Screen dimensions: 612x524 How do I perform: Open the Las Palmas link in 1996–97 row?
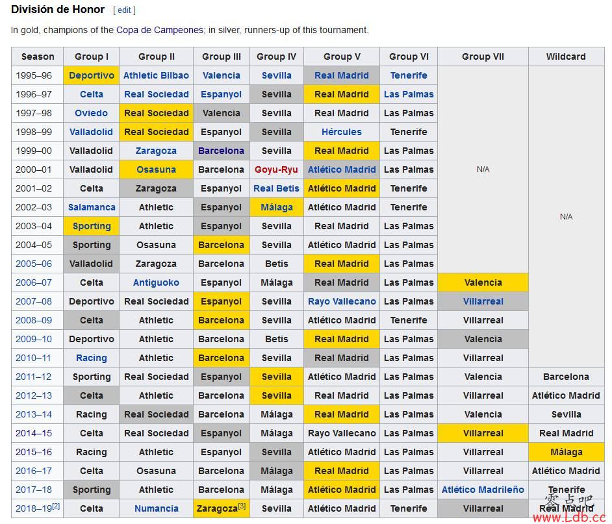tap(409, 94)
